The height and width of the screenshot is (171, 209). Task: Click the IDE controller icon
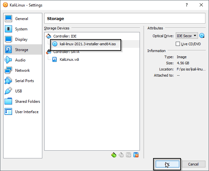point(48,36)
